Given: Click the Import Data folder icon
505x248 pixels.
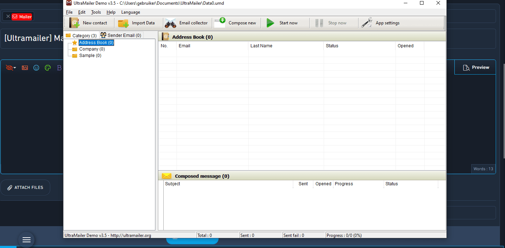Looking at the screenshot, I should [123, 23].
